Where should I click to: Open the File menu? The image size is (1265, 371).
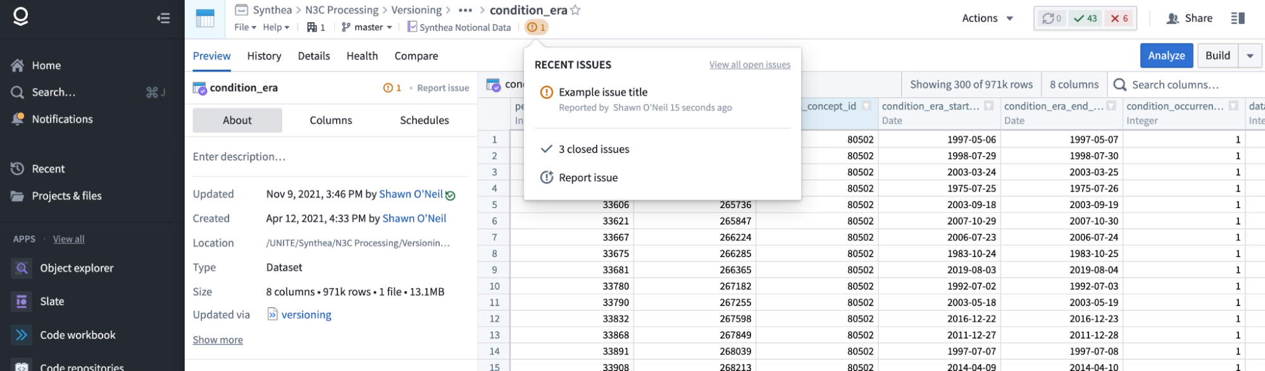[245, 27]
